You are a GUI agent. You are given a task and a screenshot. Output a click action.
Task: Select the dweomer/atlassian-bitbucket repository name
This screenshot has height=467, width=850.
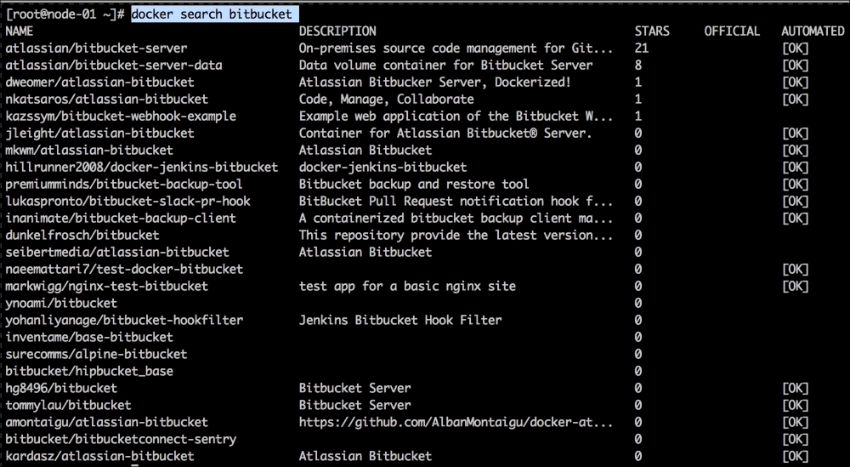tap(100, 83)
